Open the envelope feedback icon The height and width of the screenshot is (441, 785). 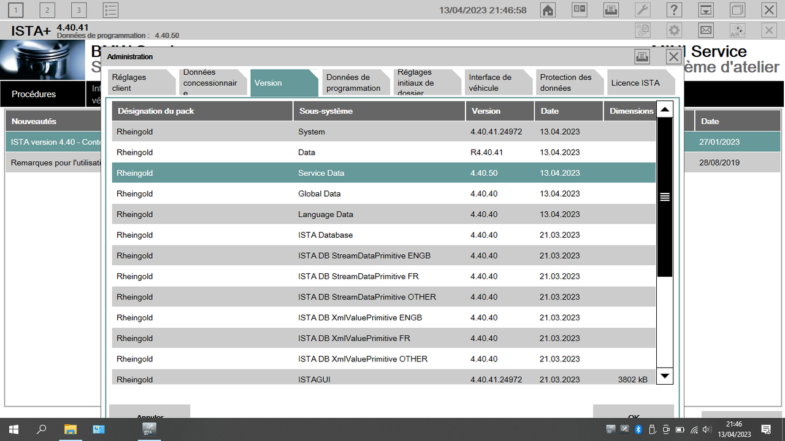pyautogui.click(x=706, y=30)
